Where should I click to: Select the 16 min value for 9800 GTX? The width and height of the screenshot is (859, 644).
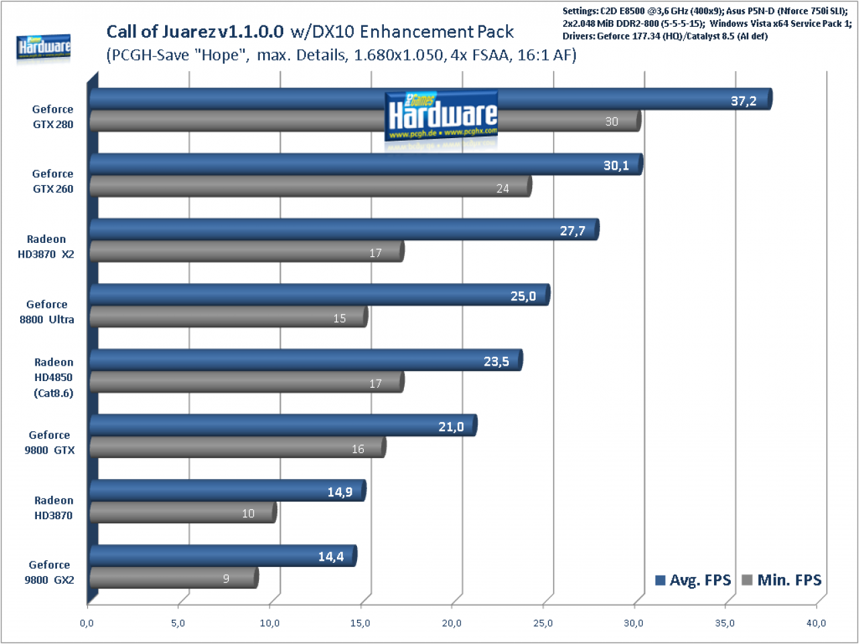click(358, 449)
